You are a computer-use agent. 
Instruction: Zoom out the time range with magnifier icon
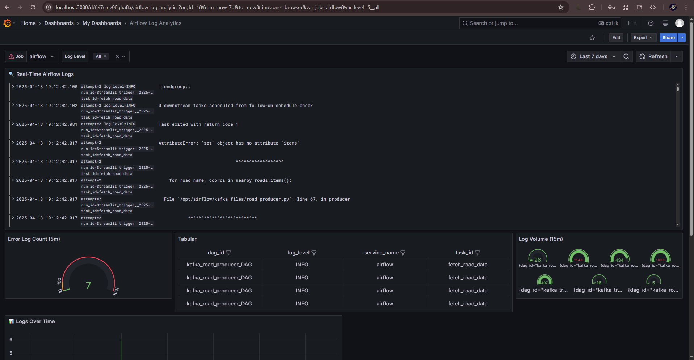627,56
